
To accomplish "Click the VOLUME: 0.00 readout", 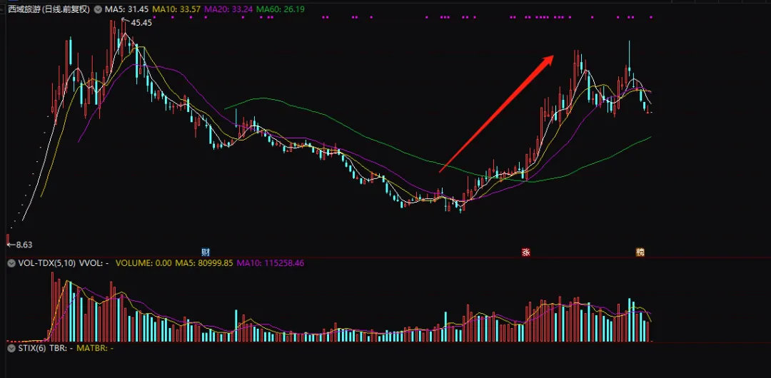I will [143, 263].
